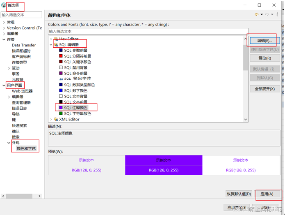Collapse the 连接 preferences node
The height and width of the screenshot is (215, 285).
point(4,39)
